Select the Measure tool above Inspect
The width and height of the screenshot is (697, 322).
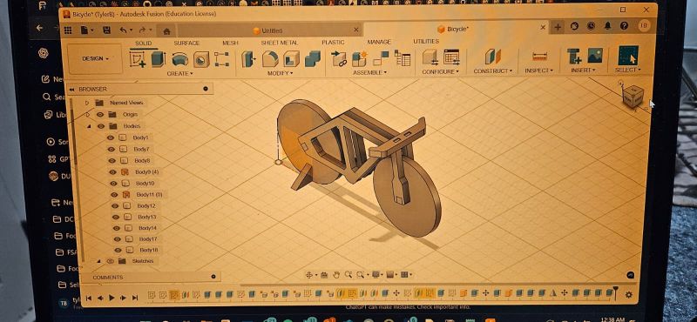pos(539,57)
